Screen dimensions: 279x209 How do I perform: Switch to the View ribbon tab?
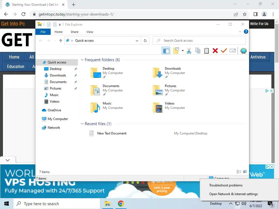pos(90,32)
